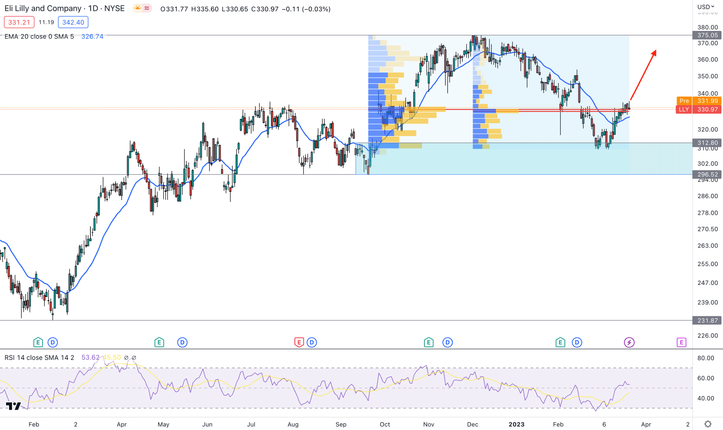The image size is (723, 430).
Task: Click the pre-market session sun icon
Action: click(138, 8)
